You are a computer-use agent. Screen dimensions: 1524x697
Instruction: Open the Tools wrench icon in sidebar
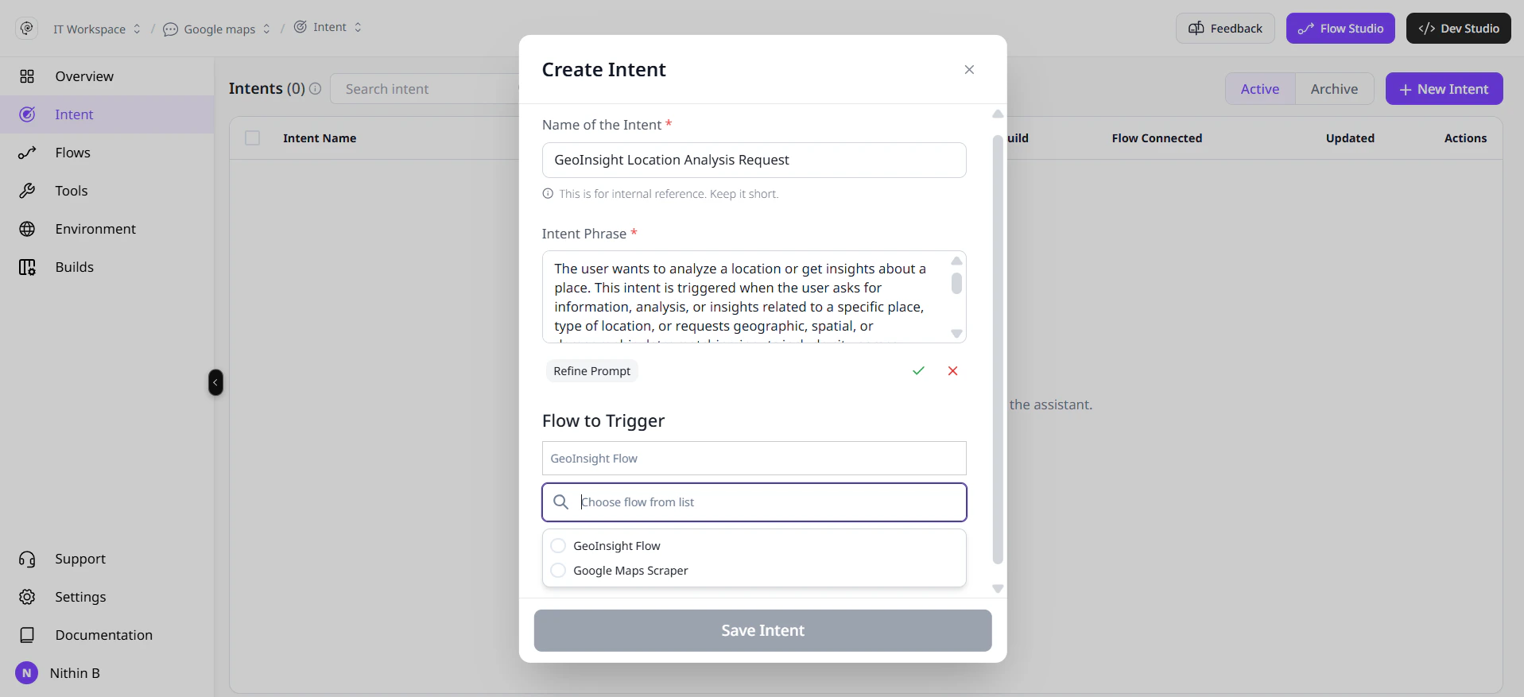tap(27, 191)
